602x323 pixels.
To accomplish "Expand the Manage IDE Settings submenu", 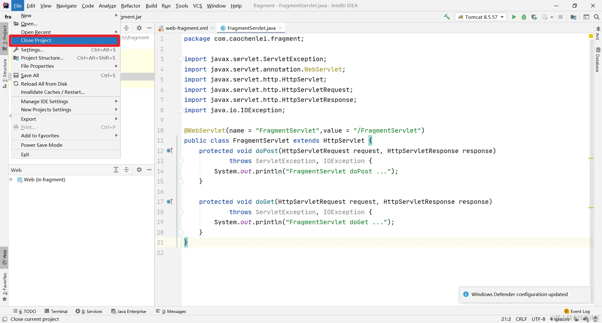I will click(x=66, y=101).
